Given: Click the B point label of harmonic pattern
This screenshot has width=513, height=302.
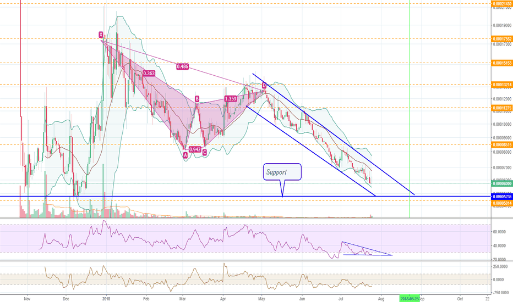Looking at the screenshot, I should [x=197, y=99].
